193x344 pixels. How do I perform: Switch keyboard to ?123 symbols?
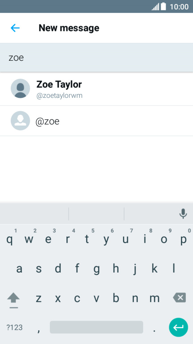[14, 327]
